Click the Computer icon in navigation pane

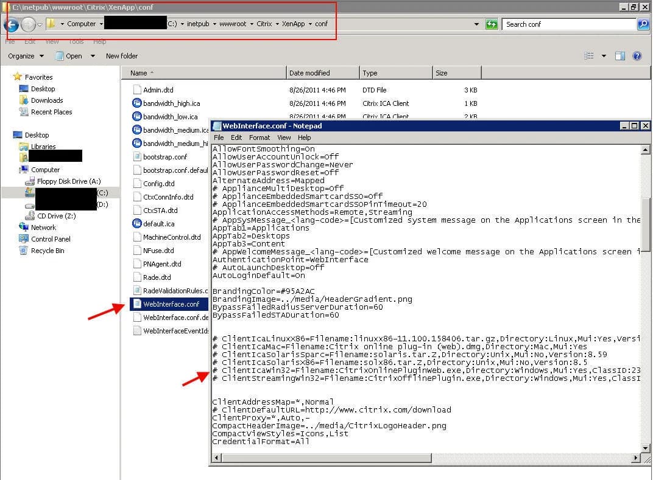24,170
